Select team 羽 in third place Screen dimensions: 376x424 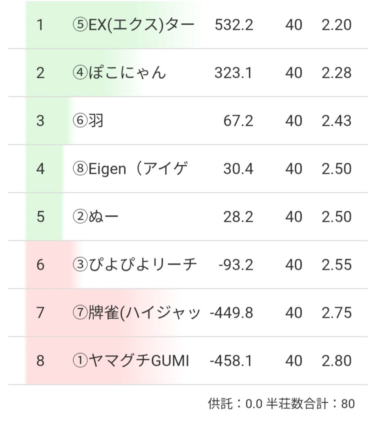(x=88, y=121)
